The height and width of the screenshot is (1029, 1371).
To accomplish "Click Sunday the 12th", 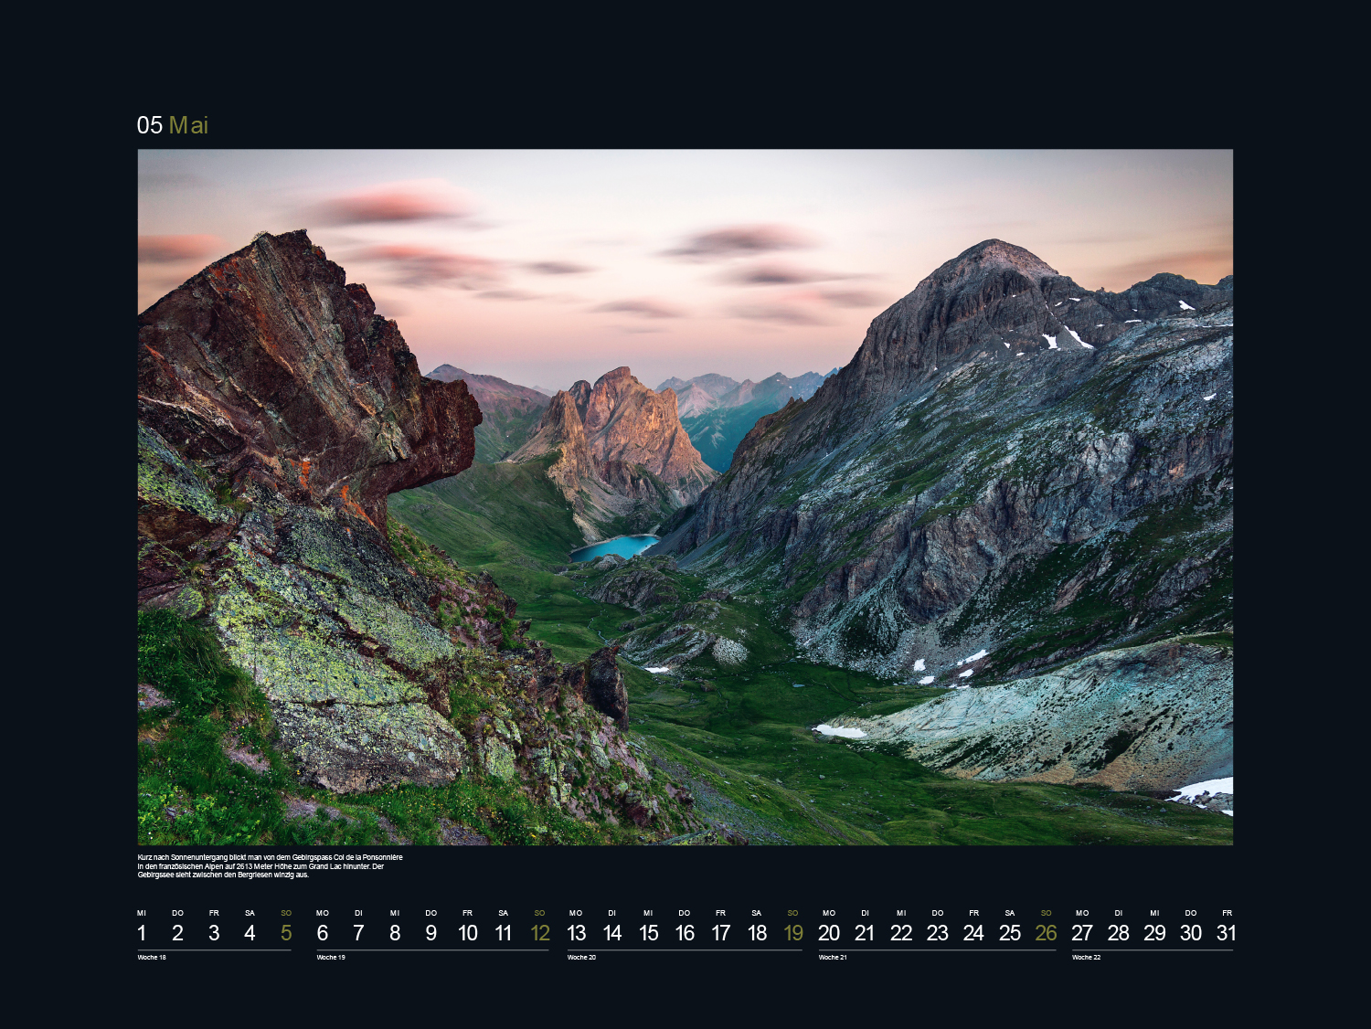I will coord(539,933).
